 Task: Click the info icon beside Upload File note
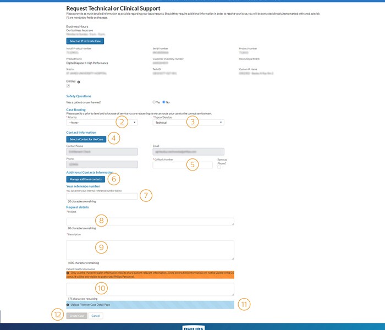tap(68, 304)
